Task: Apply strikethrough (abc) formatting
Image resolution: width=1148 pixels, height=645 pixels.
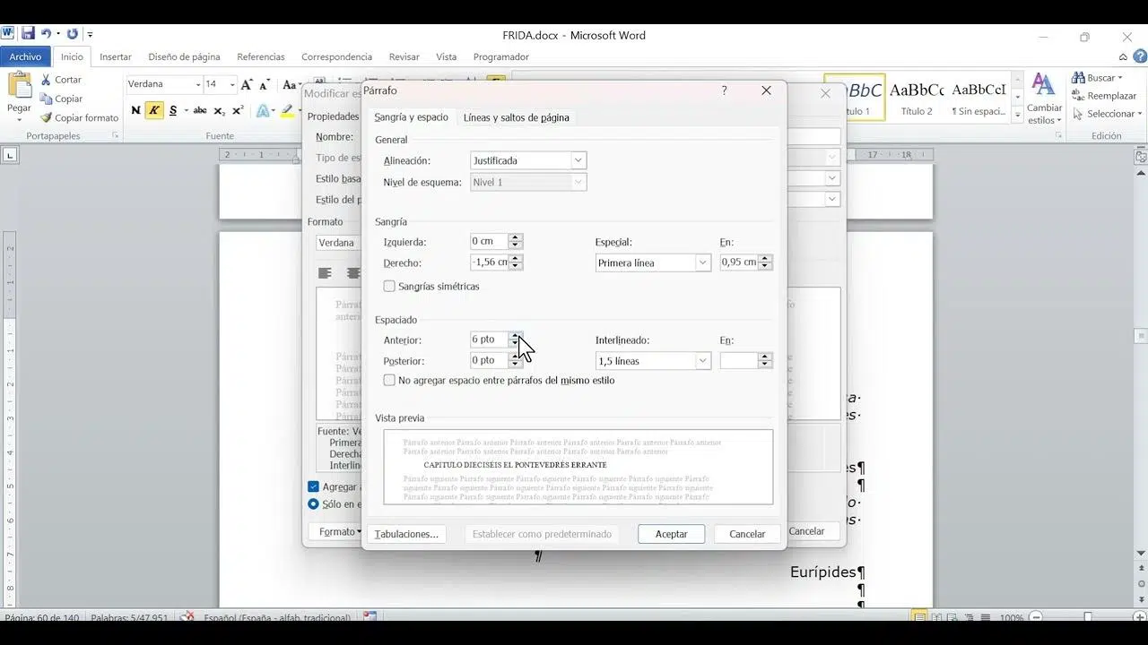Action: [x=200, y=111]
